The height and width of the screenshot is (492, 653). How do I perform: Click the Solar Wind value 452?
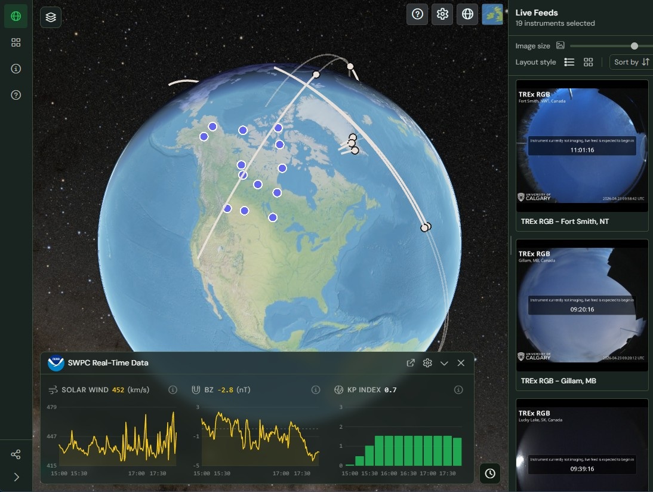tap(118, 390)
